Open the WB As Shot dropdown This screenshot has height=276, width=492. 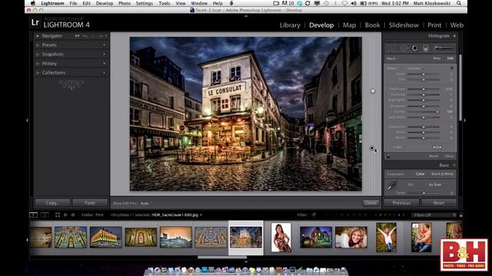[x=436, y=185]
